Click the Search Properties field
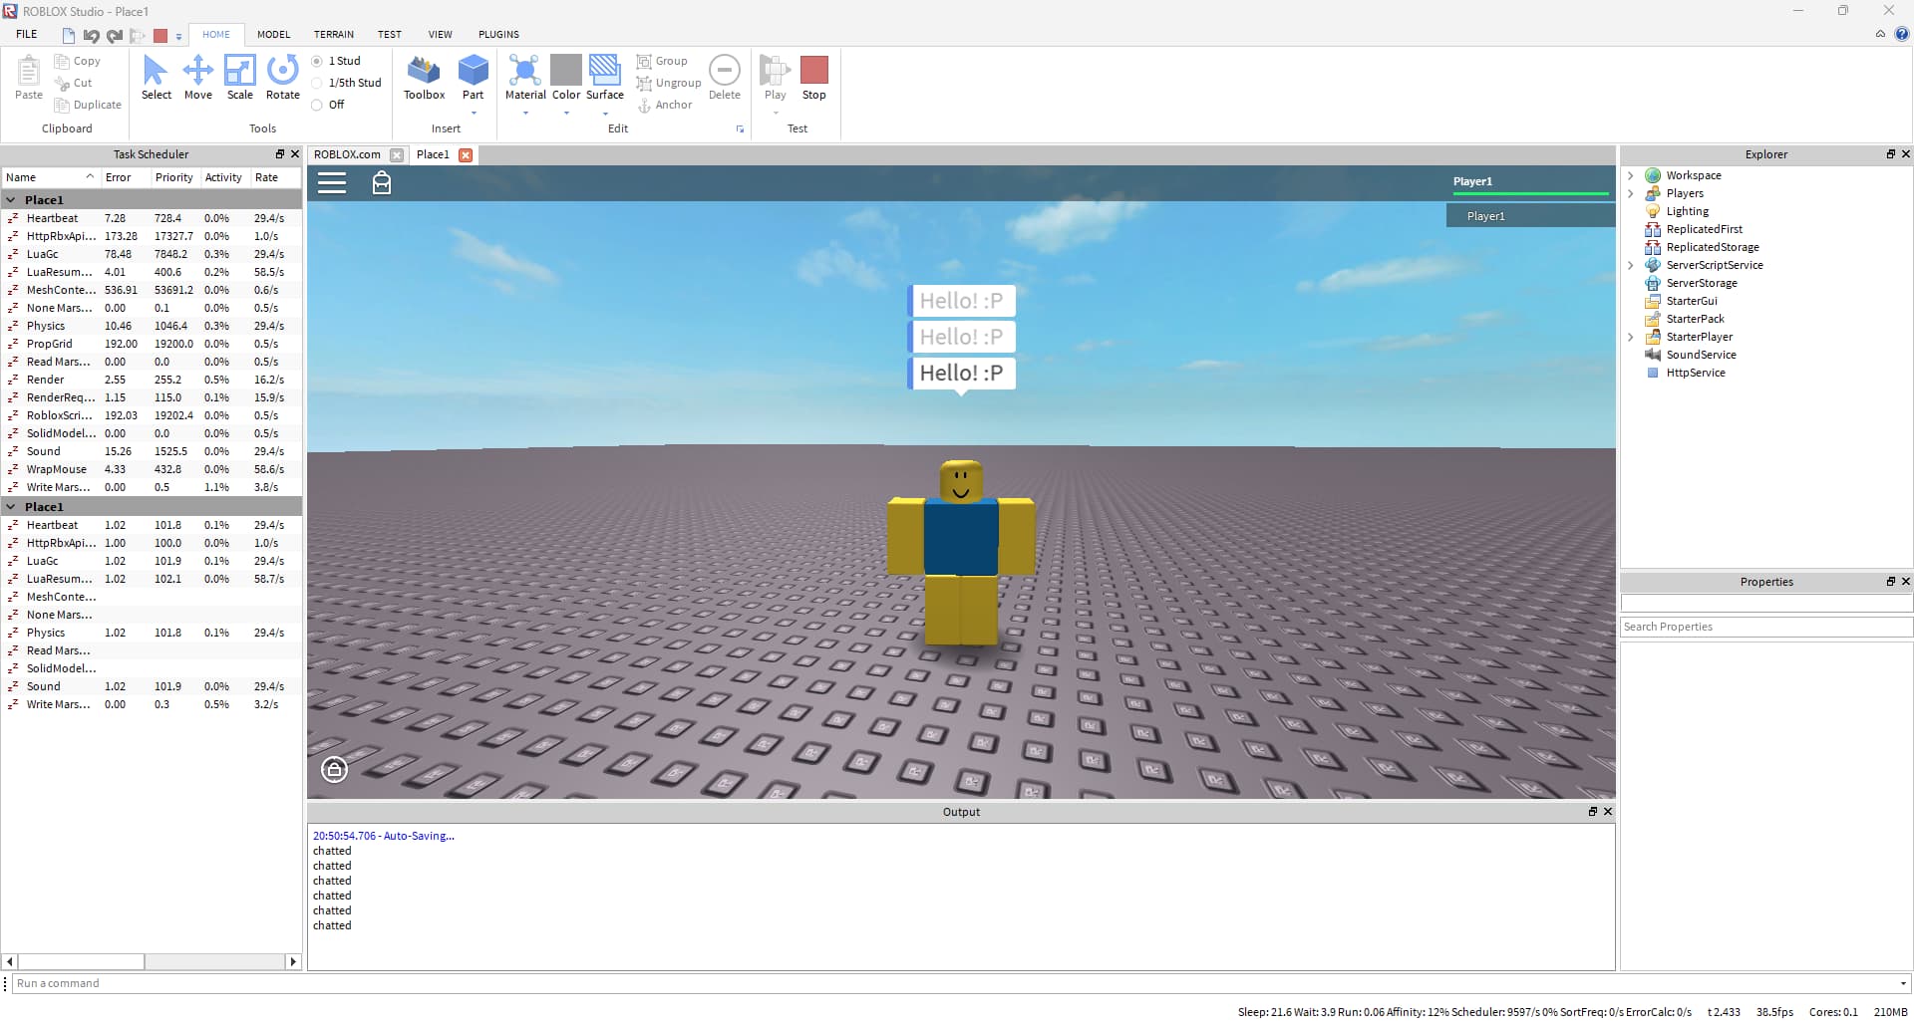 pyautogui.click(x=1766, y=627)
